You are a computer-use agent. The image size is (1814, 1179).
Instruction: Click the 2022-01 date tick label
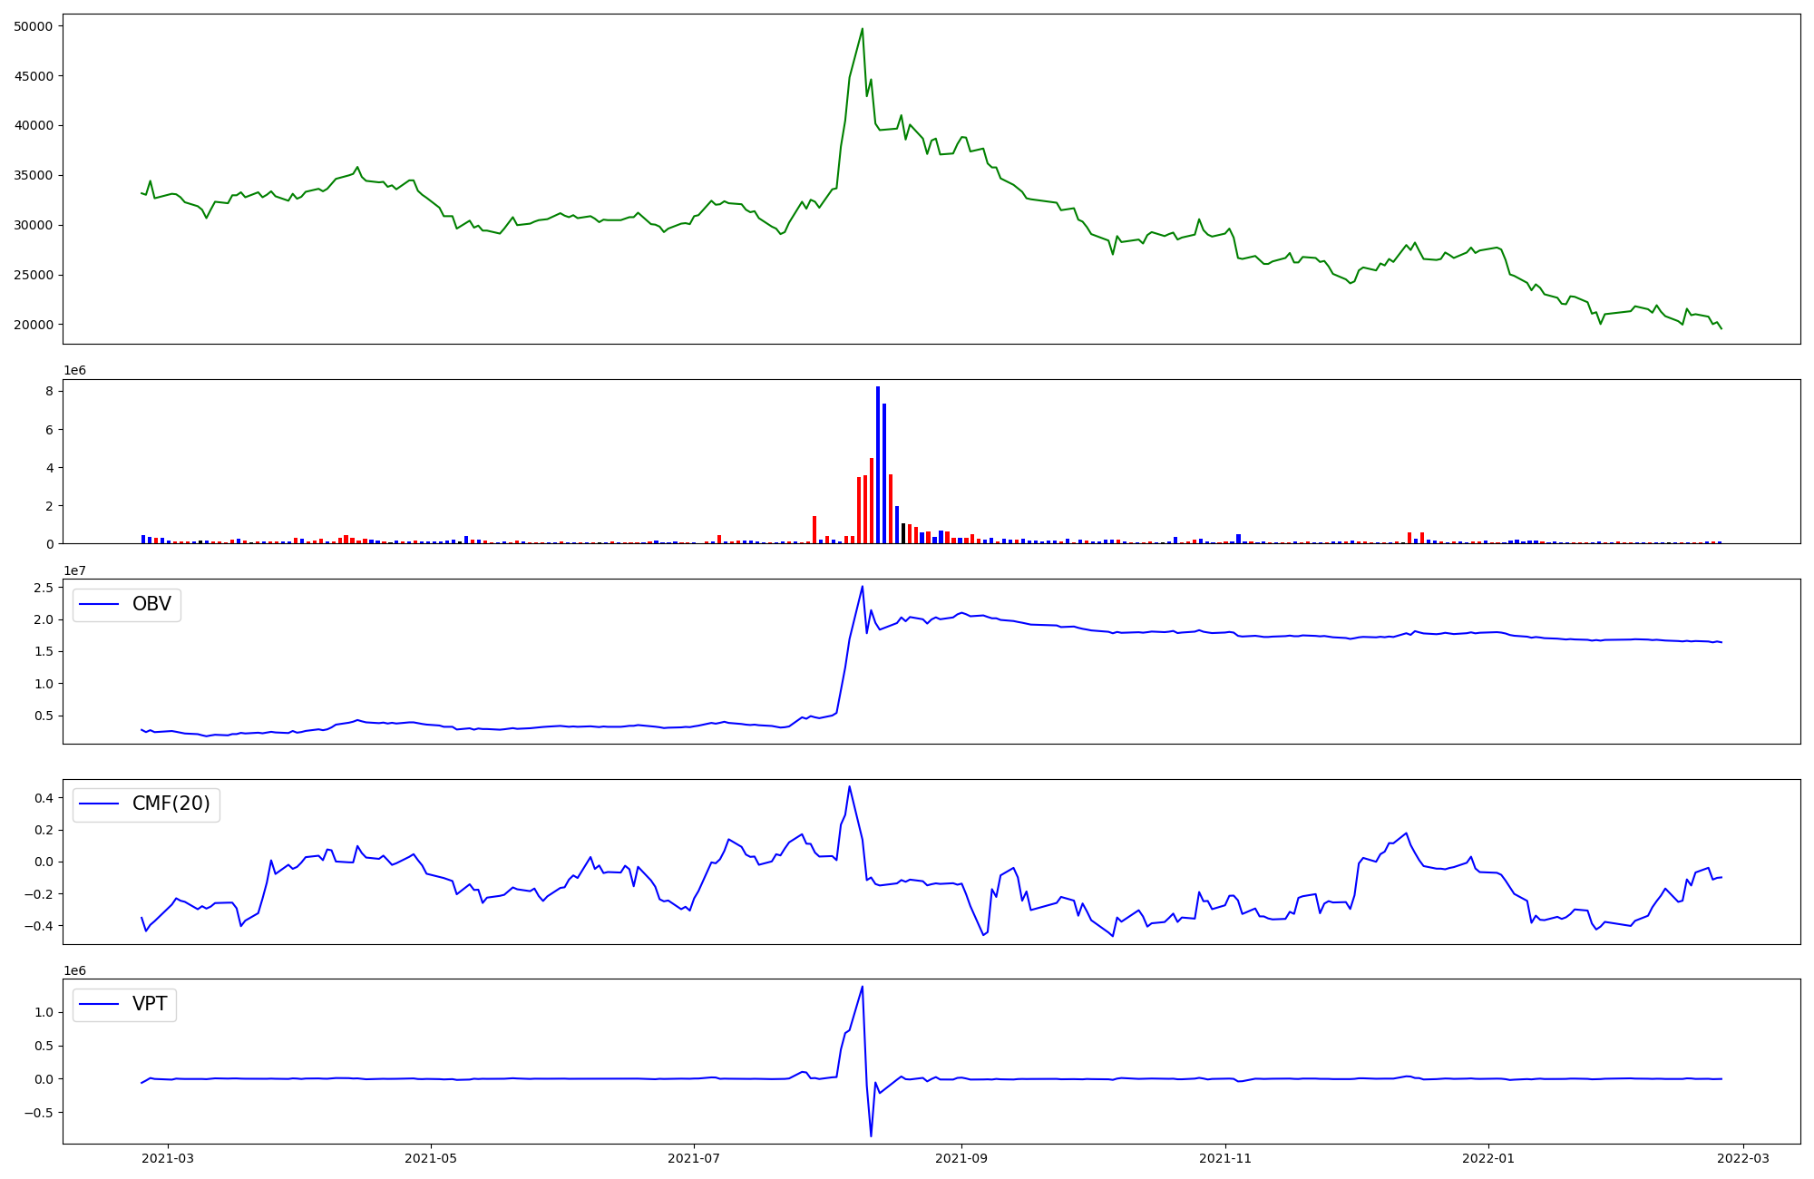point(1488,1158)
